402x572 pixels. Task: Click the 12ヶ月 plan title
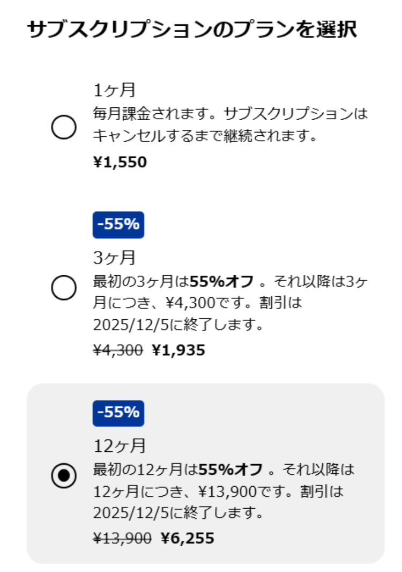(x=120, y=446)
